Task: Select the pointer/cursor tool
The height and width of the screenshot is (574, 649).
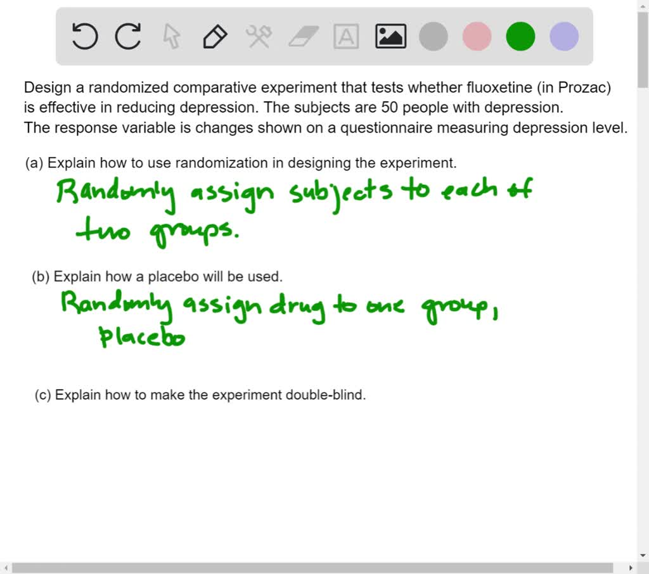Action: click(171, 36)
